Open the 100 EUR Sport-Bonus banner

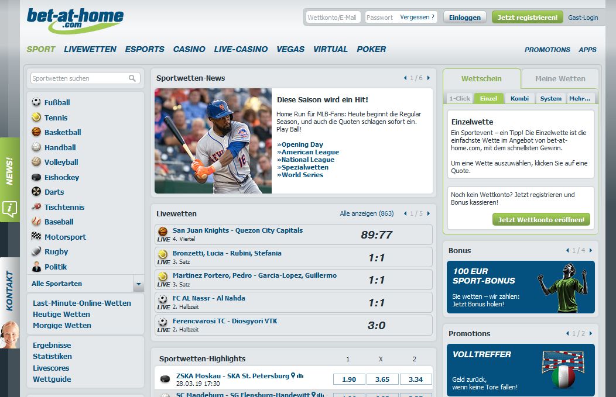point(521,287)
